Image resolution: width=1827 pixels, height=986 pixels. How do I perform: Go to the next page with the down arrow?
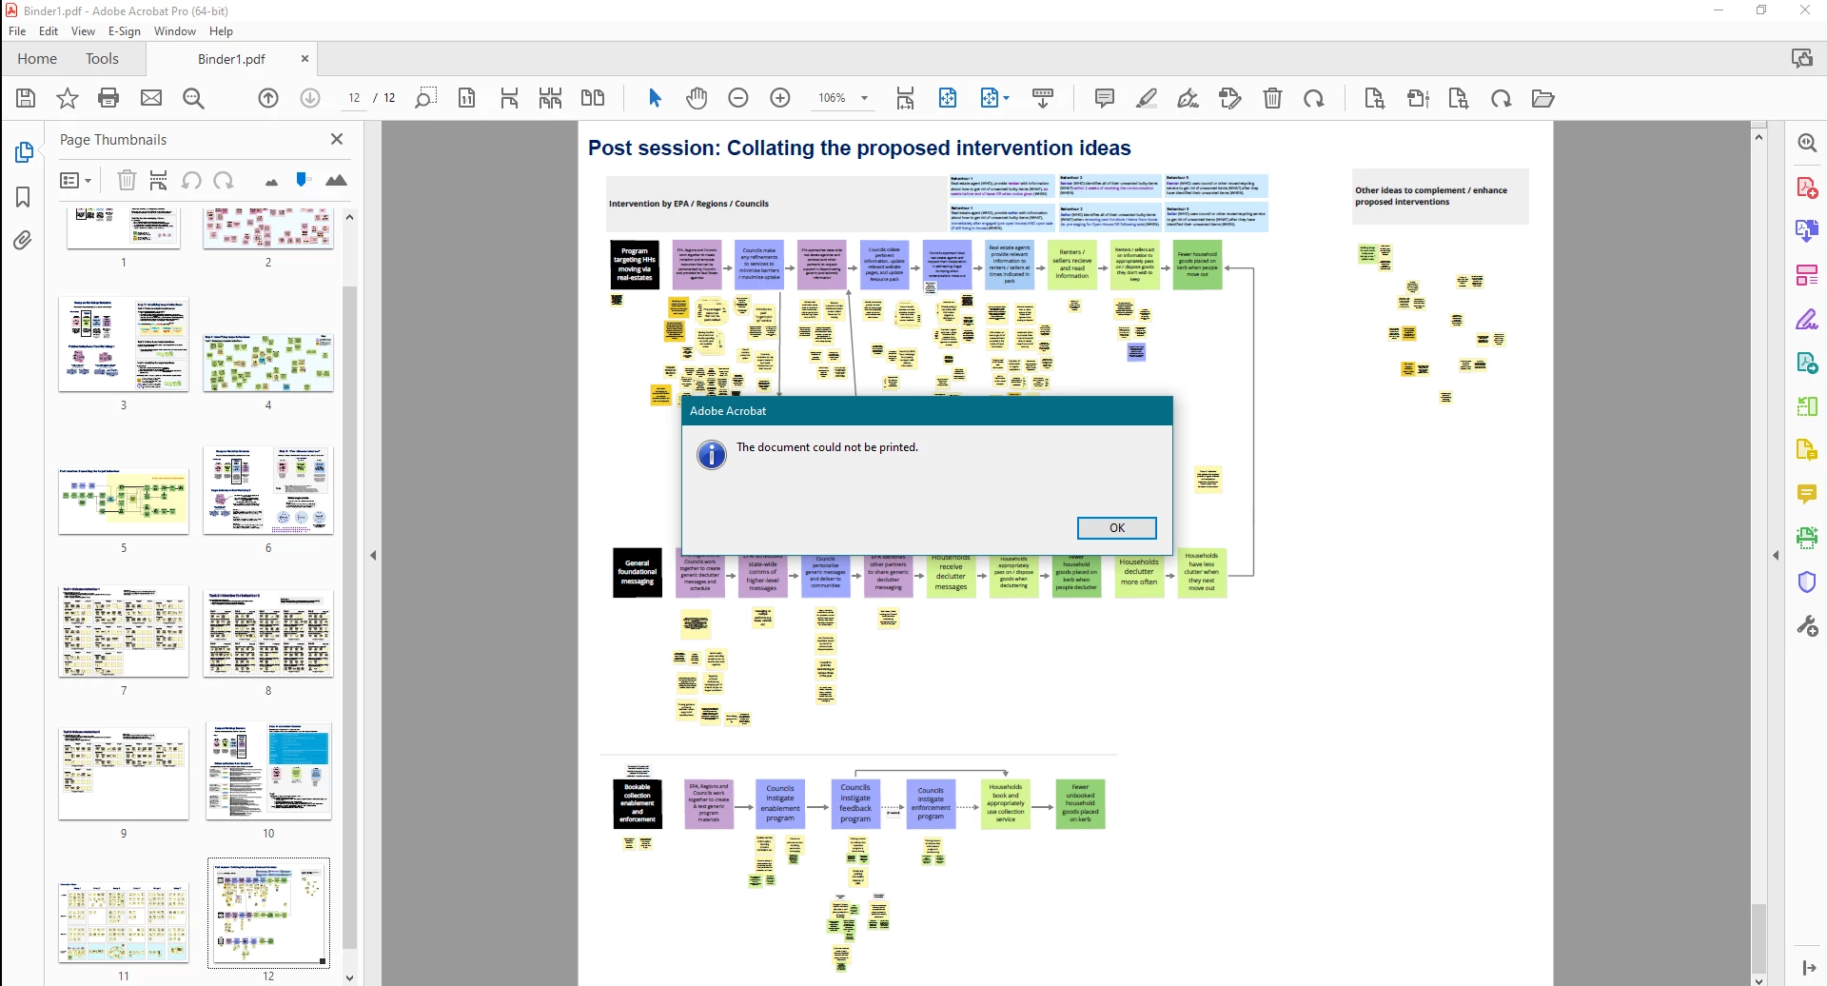tap(310, 98)
